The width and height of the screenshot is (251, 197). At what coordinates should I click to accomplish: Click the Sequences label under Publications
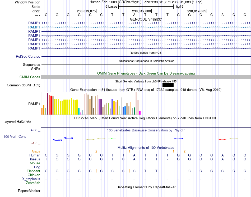pos(31,65)
